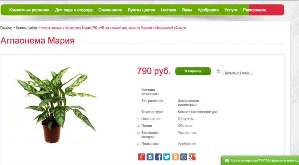The width and height of the screenshot is (299, 165).
Task: Open Комнатные растения menu
Action: tap(29, 10)
